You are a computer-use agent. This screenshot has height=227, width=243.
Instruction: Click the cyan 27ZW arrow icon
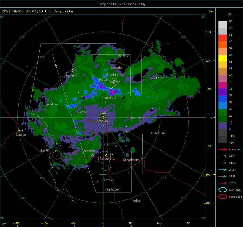coord(222,170)
